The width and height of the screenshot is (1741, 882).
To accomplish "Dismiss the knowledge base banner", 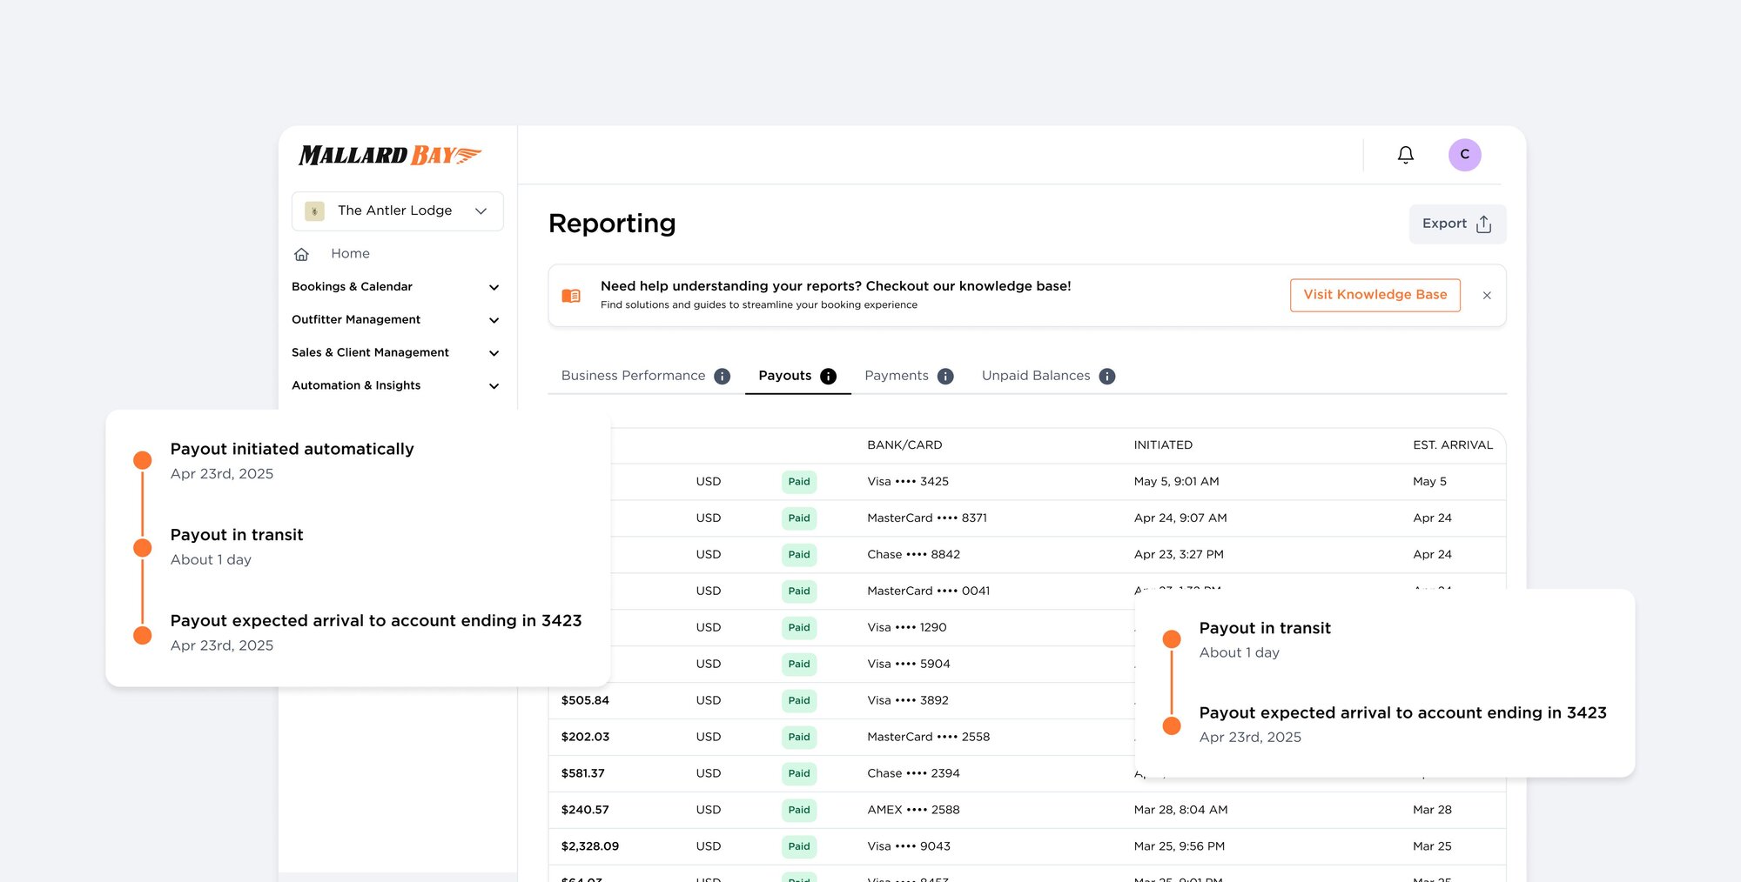I will point(1487,295).
